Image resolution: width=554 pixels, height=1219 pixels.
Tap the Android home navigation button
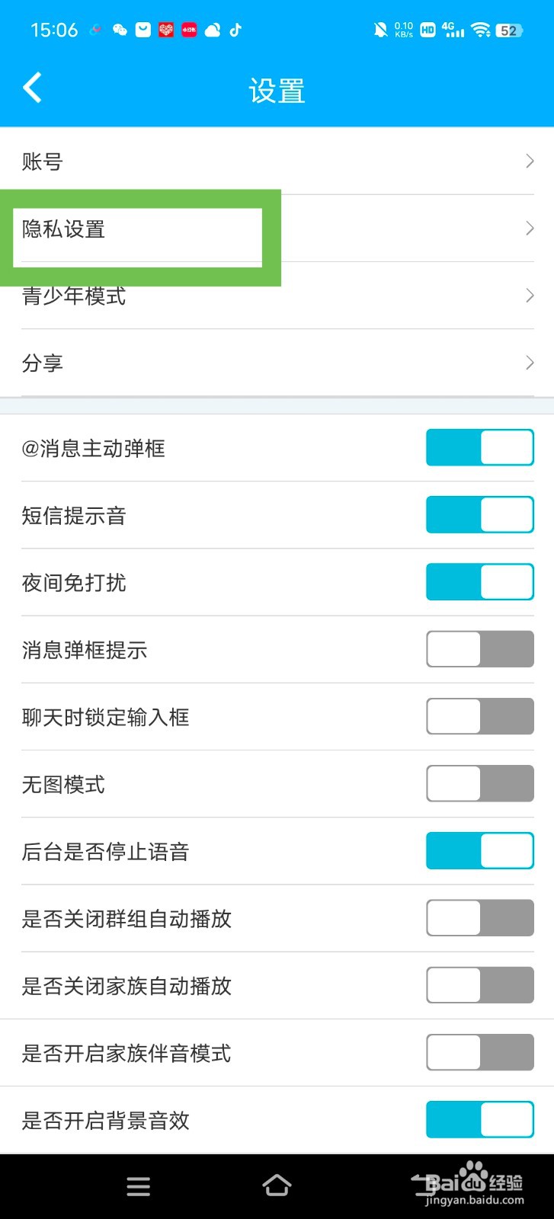pos(277,1185)
